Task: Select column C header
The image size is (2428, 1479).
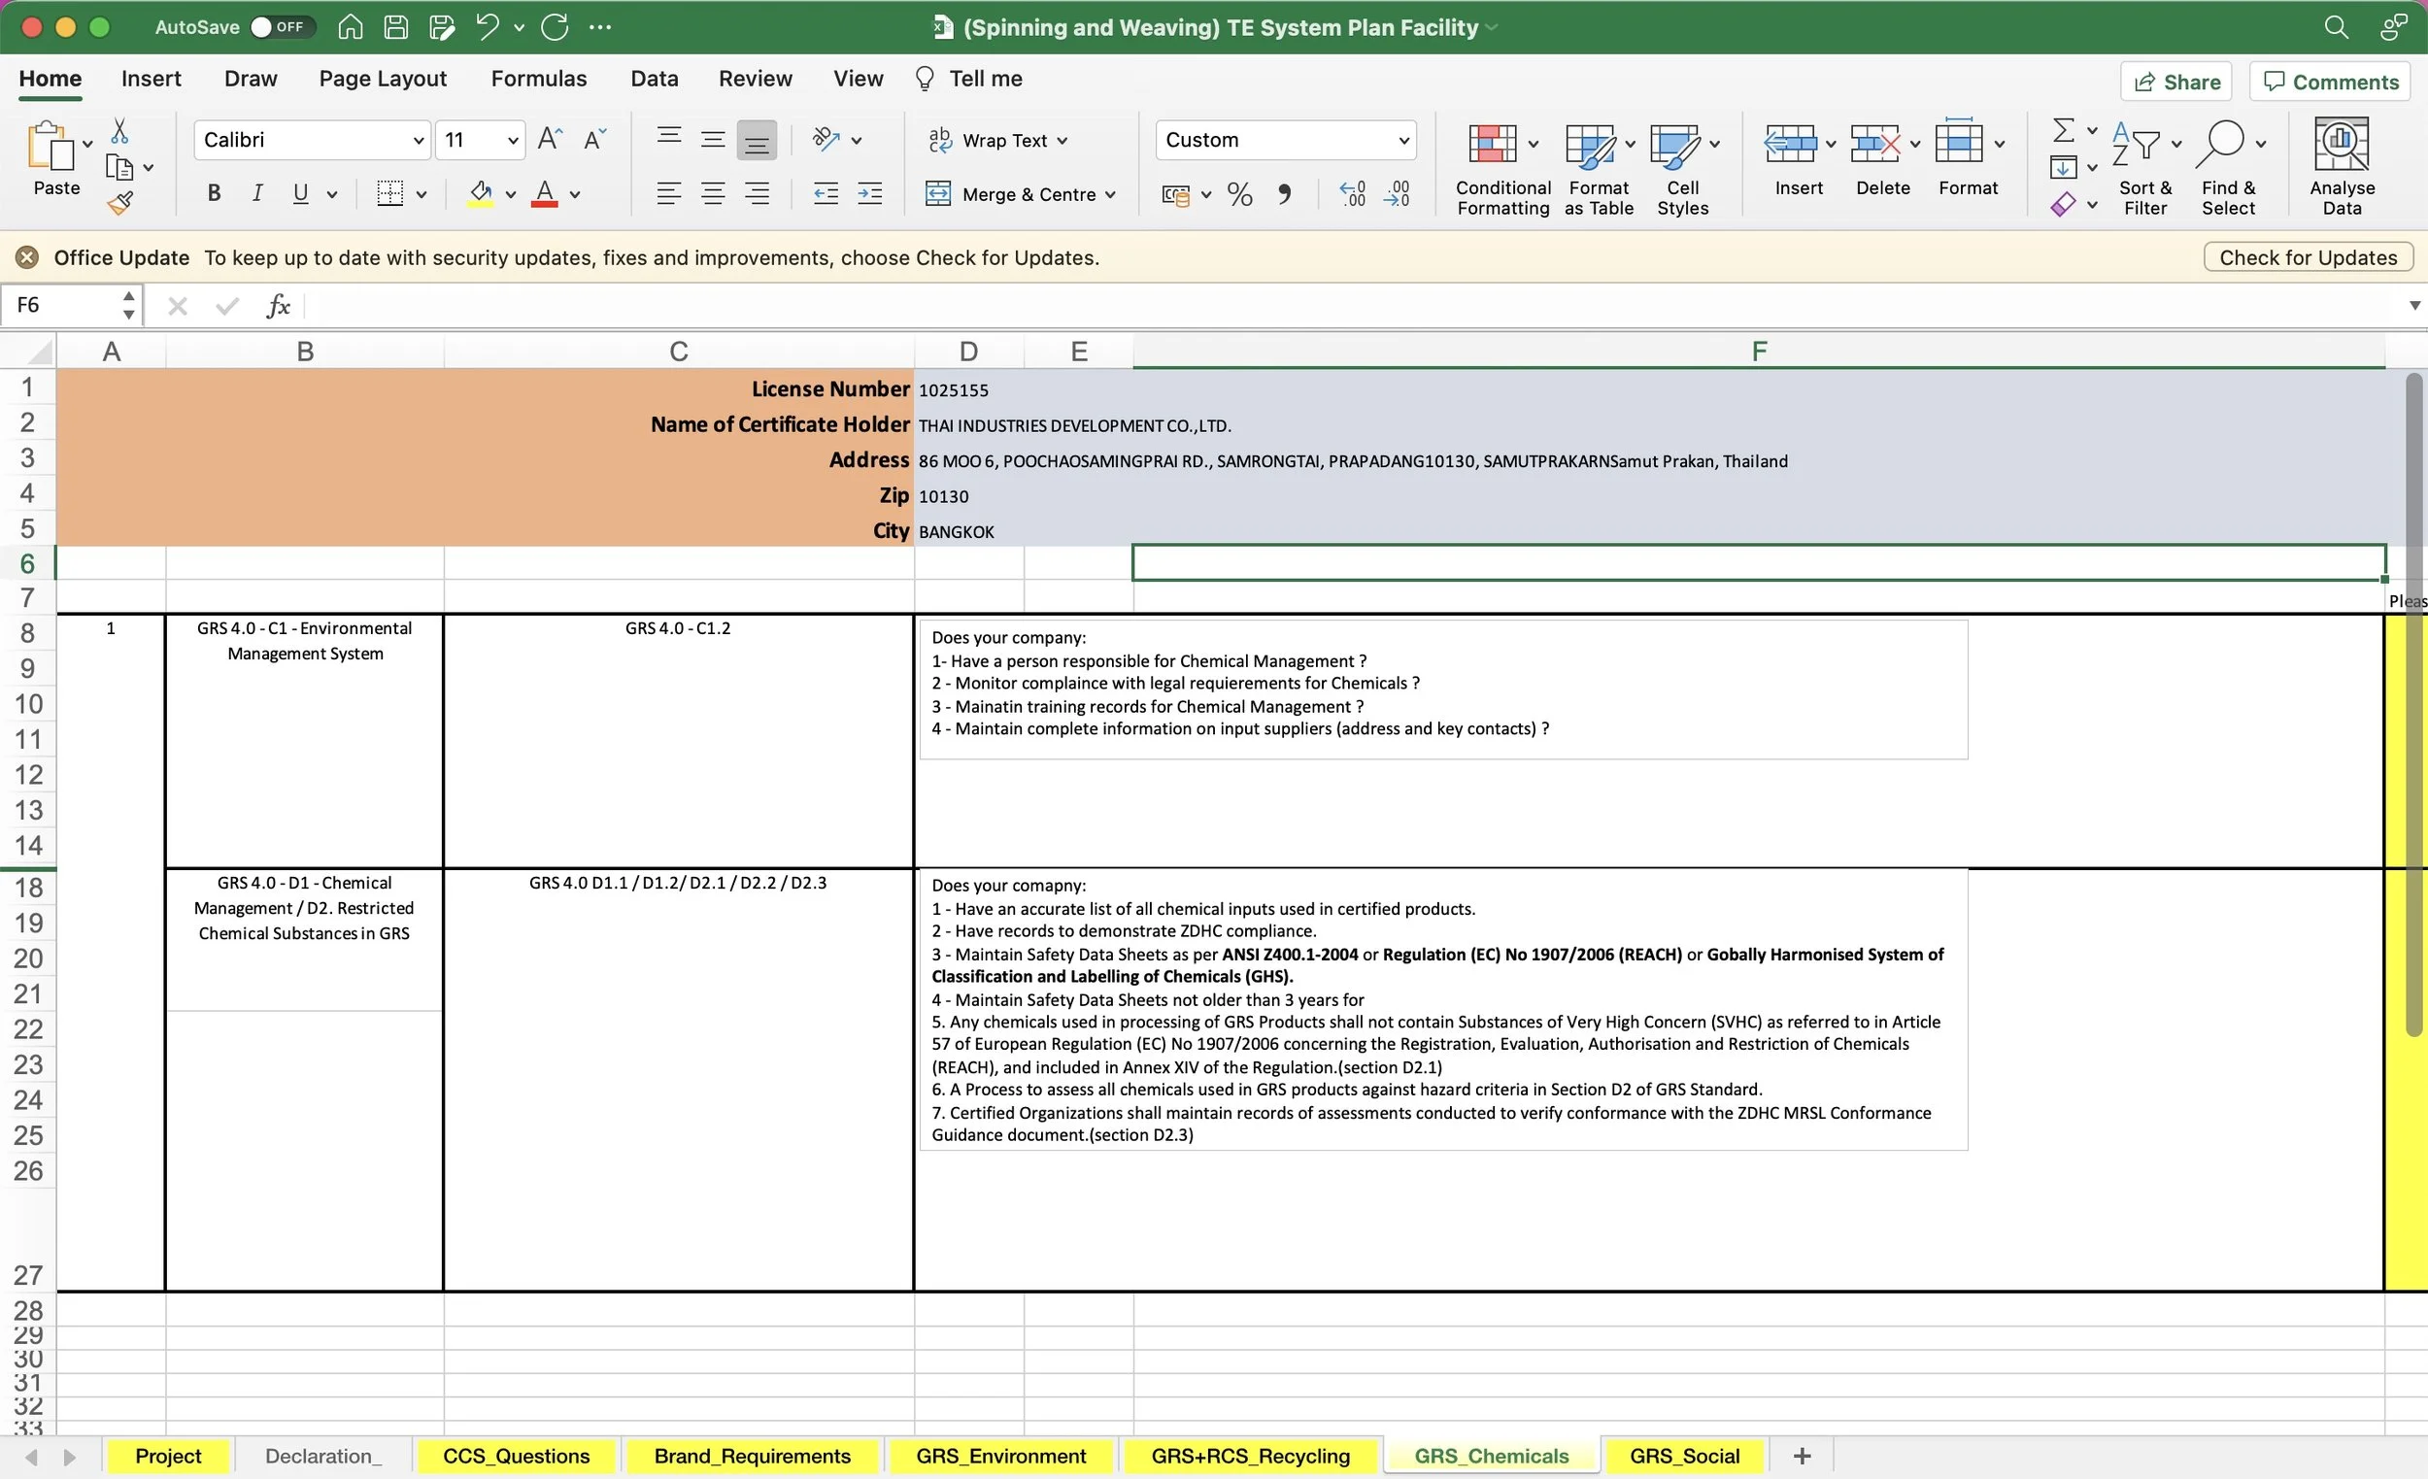Action: 679,351
